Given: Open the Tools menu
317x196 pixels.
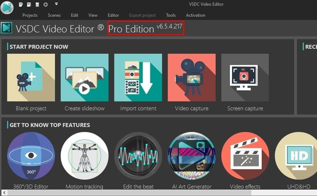Looking at the screenshot, I should (x=171, y=15).
